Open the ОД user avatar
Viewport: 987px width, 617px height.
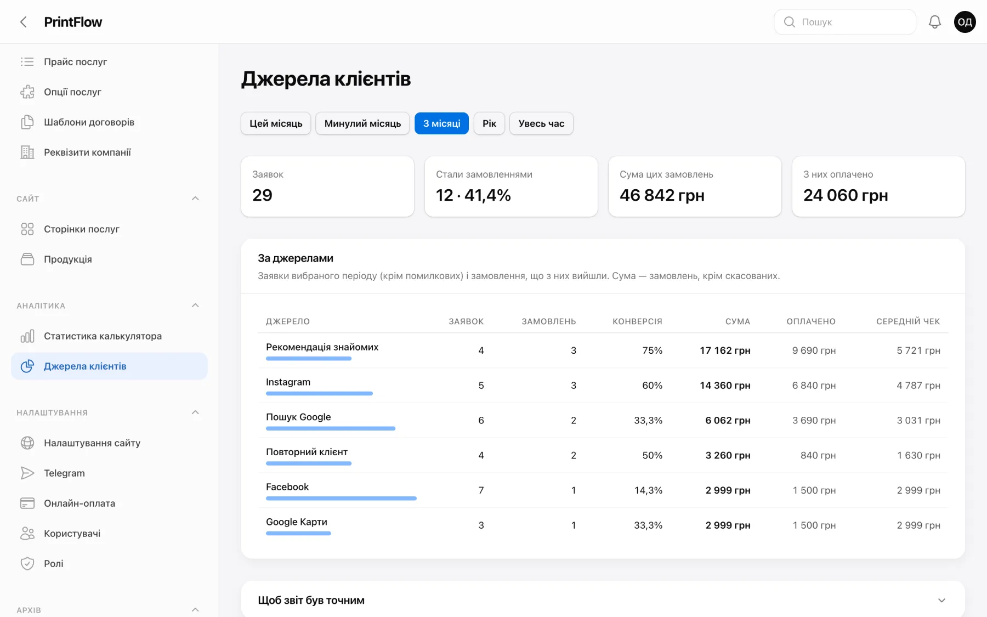pos(965,22)
